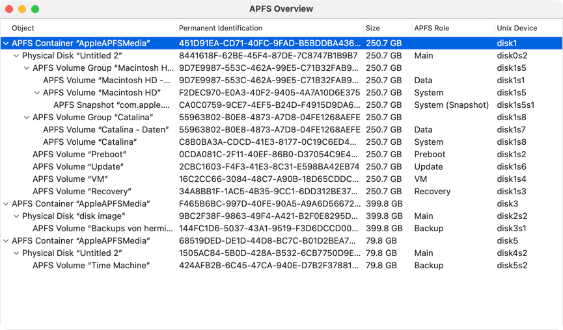563x330 pixels.
Task: Select APFS Container "AppleAPFSMedia" disk1 row
Action: (281, 44)
